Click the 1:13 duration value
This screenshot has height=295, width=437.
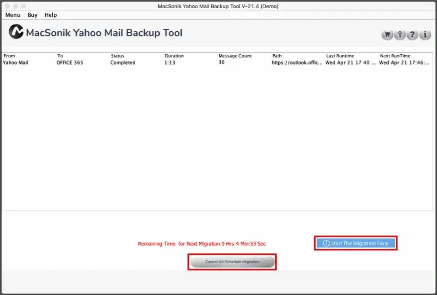click(170, 62)
